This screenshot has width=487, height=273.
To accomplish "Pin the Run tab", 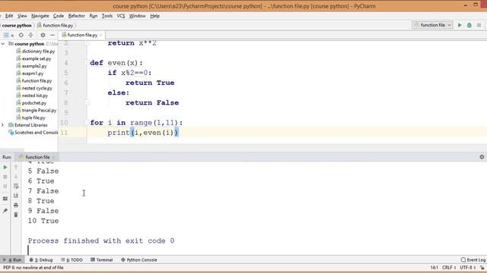I will pyautogui.click(x=5, y=211).
